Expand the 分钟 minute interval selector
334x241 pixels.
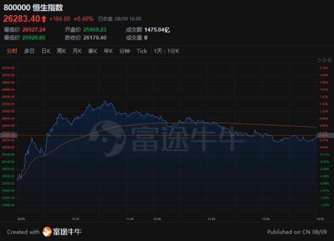(125, 51)
